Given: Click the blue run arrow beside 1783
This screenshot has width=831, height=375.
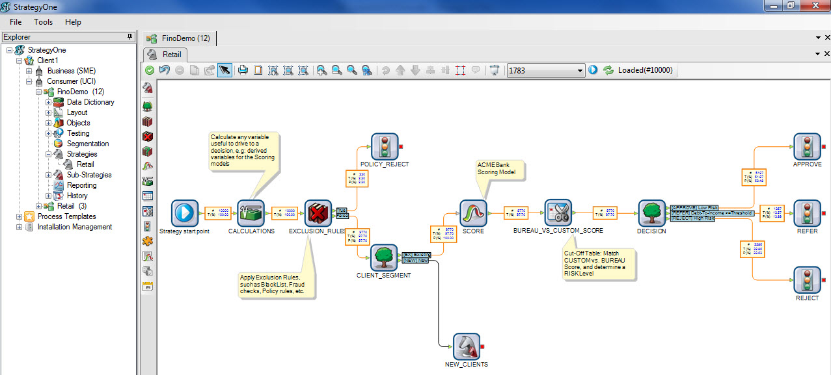Looking at the screenshot, I should point(593,70).
